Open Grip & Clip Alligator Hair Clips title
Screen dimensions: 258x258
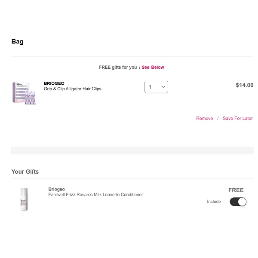click(72, 89)
